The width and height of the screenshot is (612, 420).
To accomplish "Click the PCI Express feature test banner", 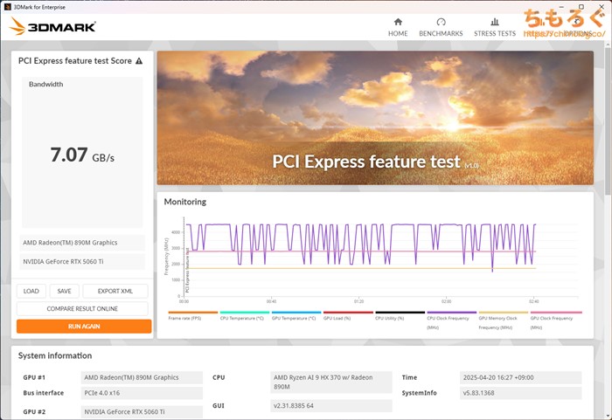I will pos(375,118).
